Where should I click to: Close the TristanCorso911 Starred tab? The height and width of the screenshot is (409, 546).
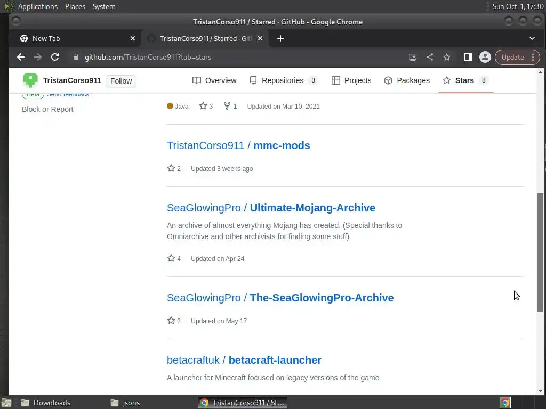[260, 38]
